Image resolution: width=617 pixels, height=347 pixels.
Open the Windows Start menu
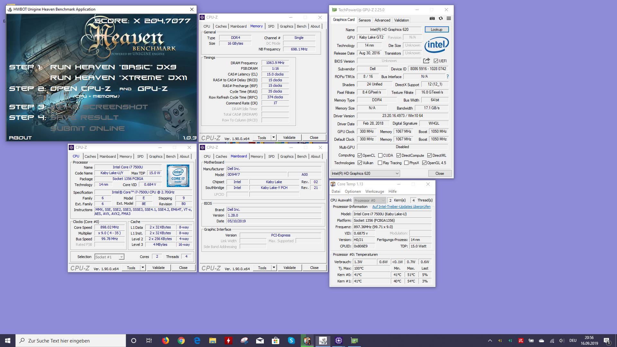8,341
